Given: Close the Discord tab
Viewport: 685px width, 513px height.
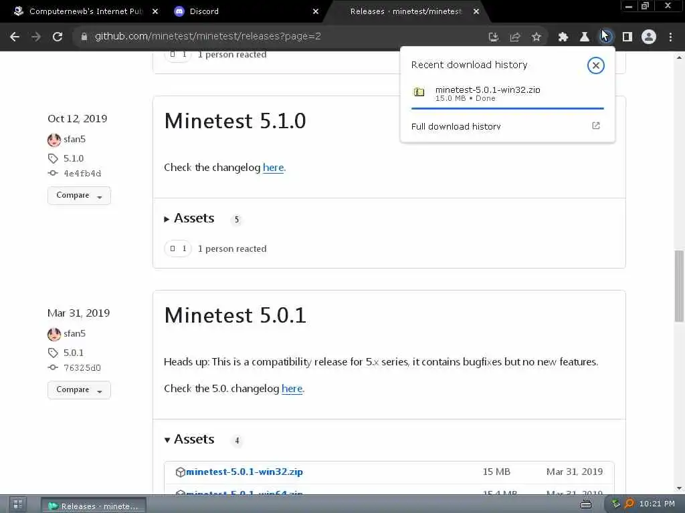Looking at the screenshot, I should pos(316,11).
